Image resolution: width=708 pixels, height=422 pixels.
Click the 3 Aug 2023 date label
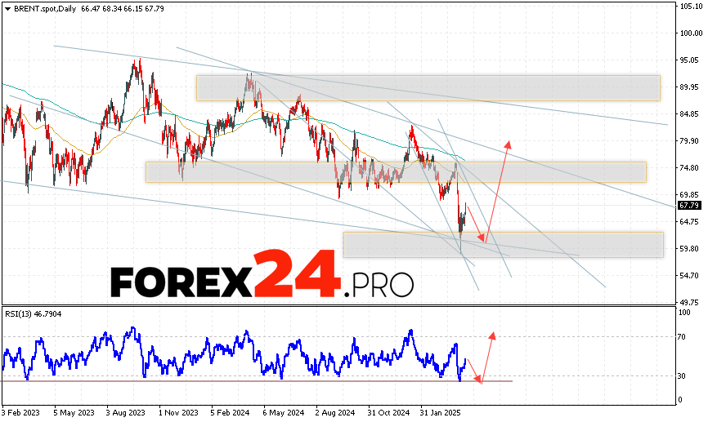tap(127, 411)
